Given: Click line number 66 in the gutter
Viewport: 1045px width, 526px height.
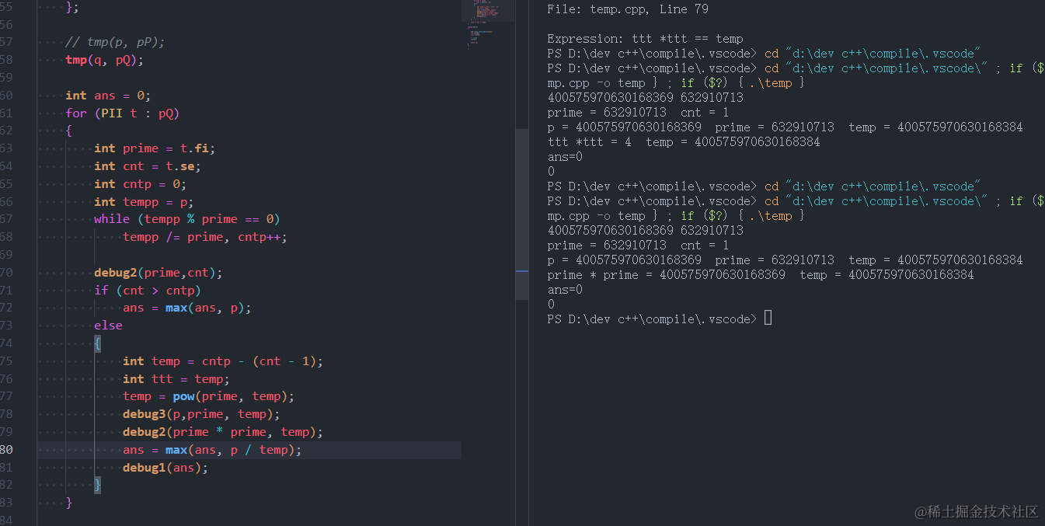Looking at the screenshot, I should coord(7,201).
